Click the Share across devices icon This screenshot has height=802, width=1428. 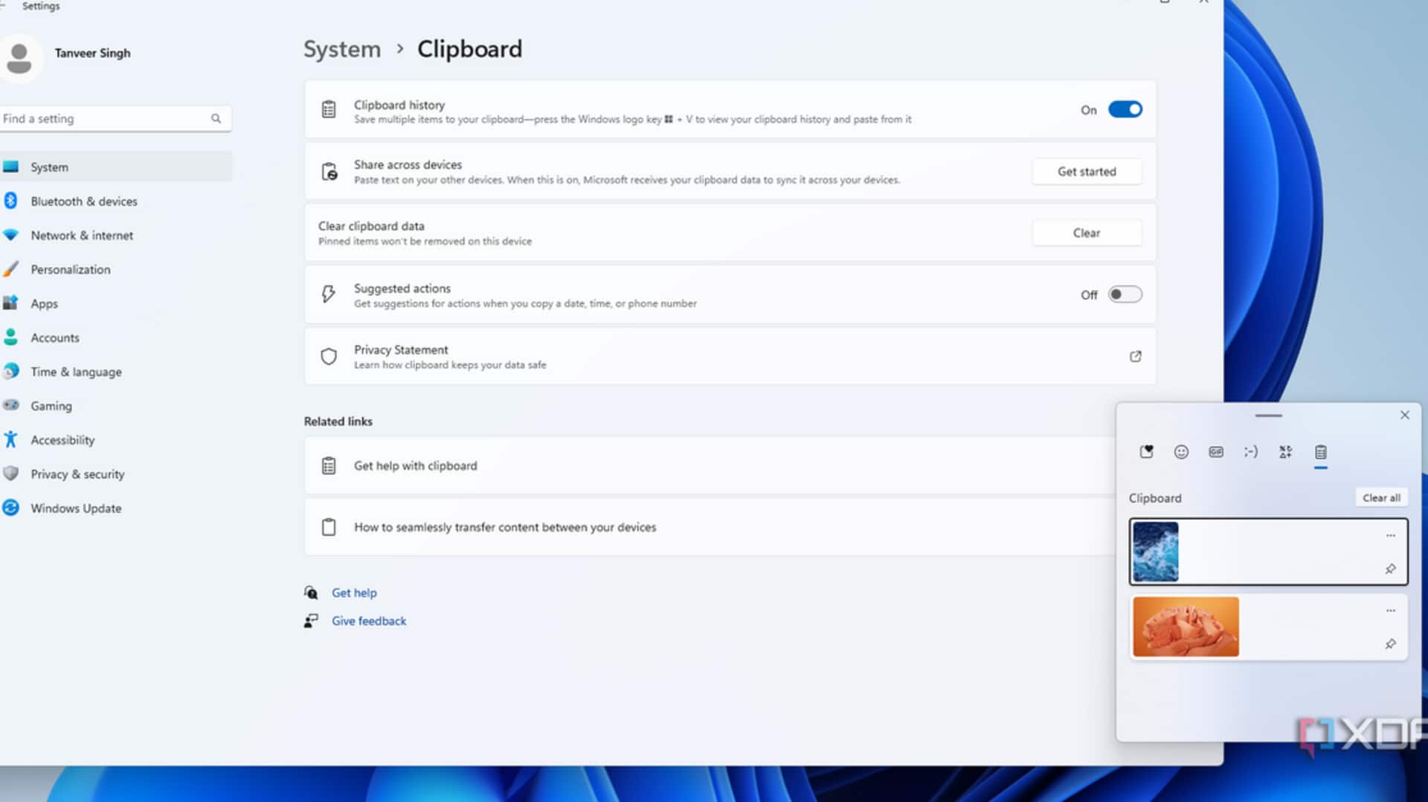[x=329, y=172]
